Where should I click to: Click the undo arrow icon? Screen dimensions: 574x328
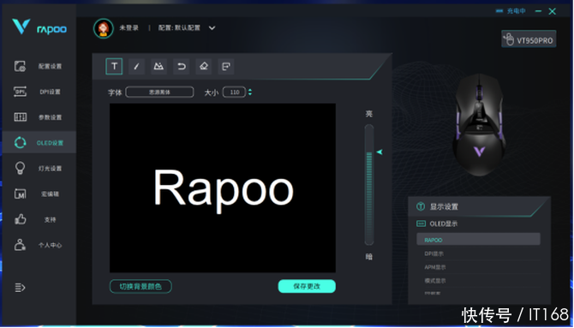pos(182,66)
